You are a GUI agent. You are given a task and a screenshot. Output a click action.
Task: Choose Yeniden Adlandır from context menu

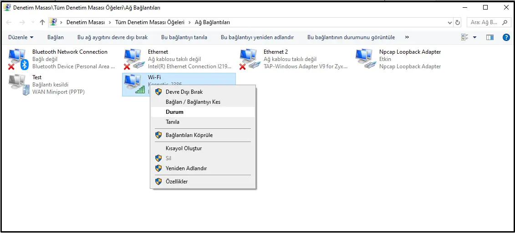(203, 168)
